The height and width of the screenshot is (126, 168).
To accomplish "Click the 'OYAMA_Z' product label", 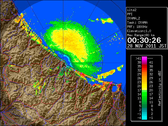I will tap(134, 18).
